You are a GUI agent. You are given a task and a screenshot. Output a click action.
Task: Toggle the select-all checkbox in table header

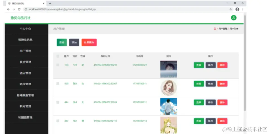pos(58,56)
